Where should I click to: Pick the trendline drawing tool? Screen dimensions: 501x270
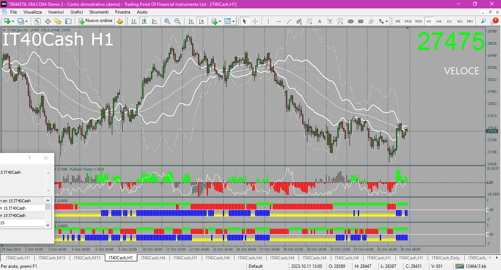[289, 21]
